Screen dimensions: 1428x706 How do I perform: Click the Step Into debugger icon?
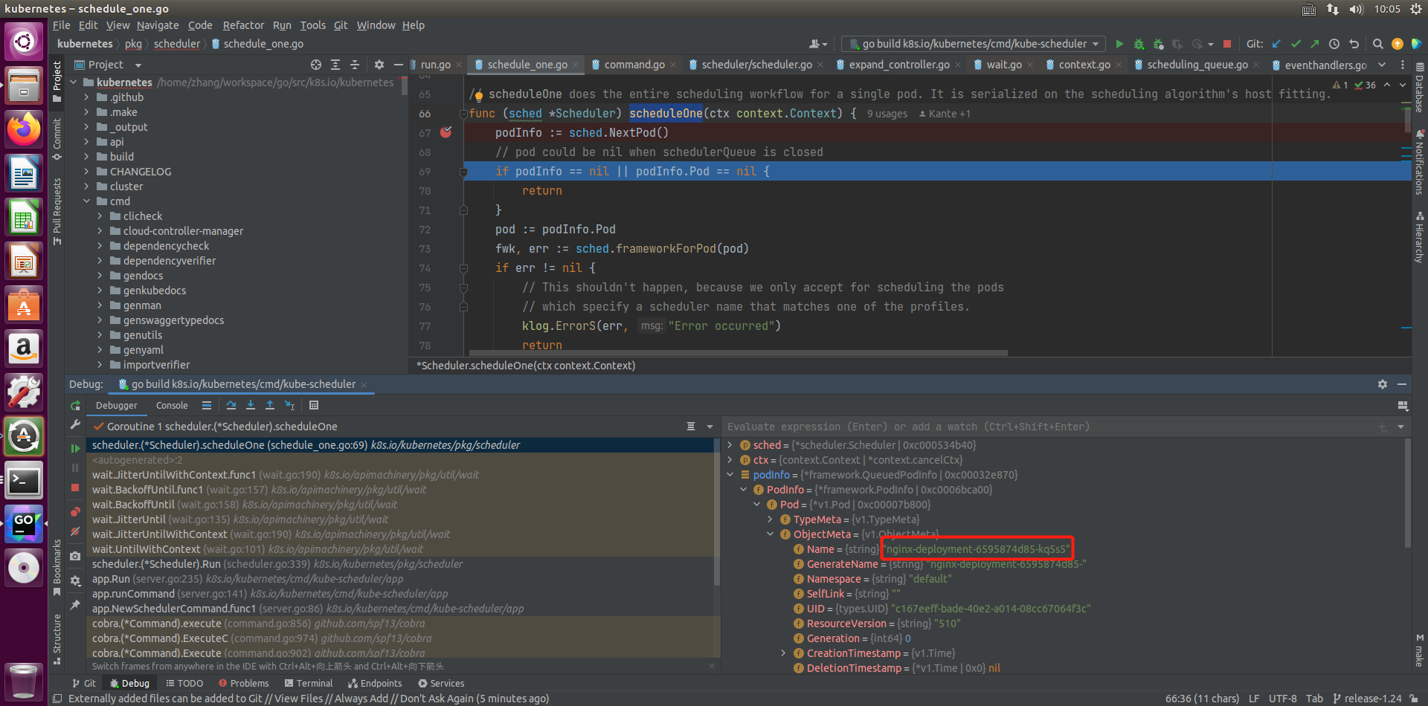[x=251, y=405]
